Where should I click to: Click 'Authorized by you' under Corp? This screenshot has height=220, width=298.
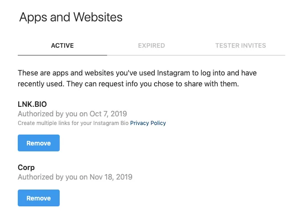47,177
